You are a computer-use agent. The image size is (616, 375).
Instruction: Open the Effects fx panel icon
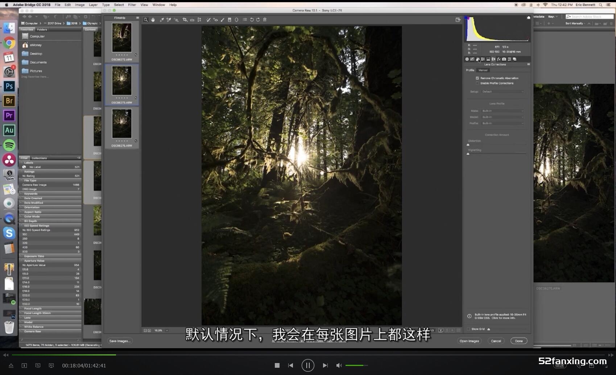tap(499, 59)
